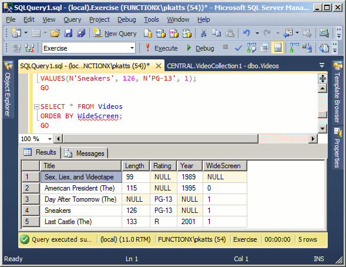Toggle Results to Grid button

click(277, 48)
